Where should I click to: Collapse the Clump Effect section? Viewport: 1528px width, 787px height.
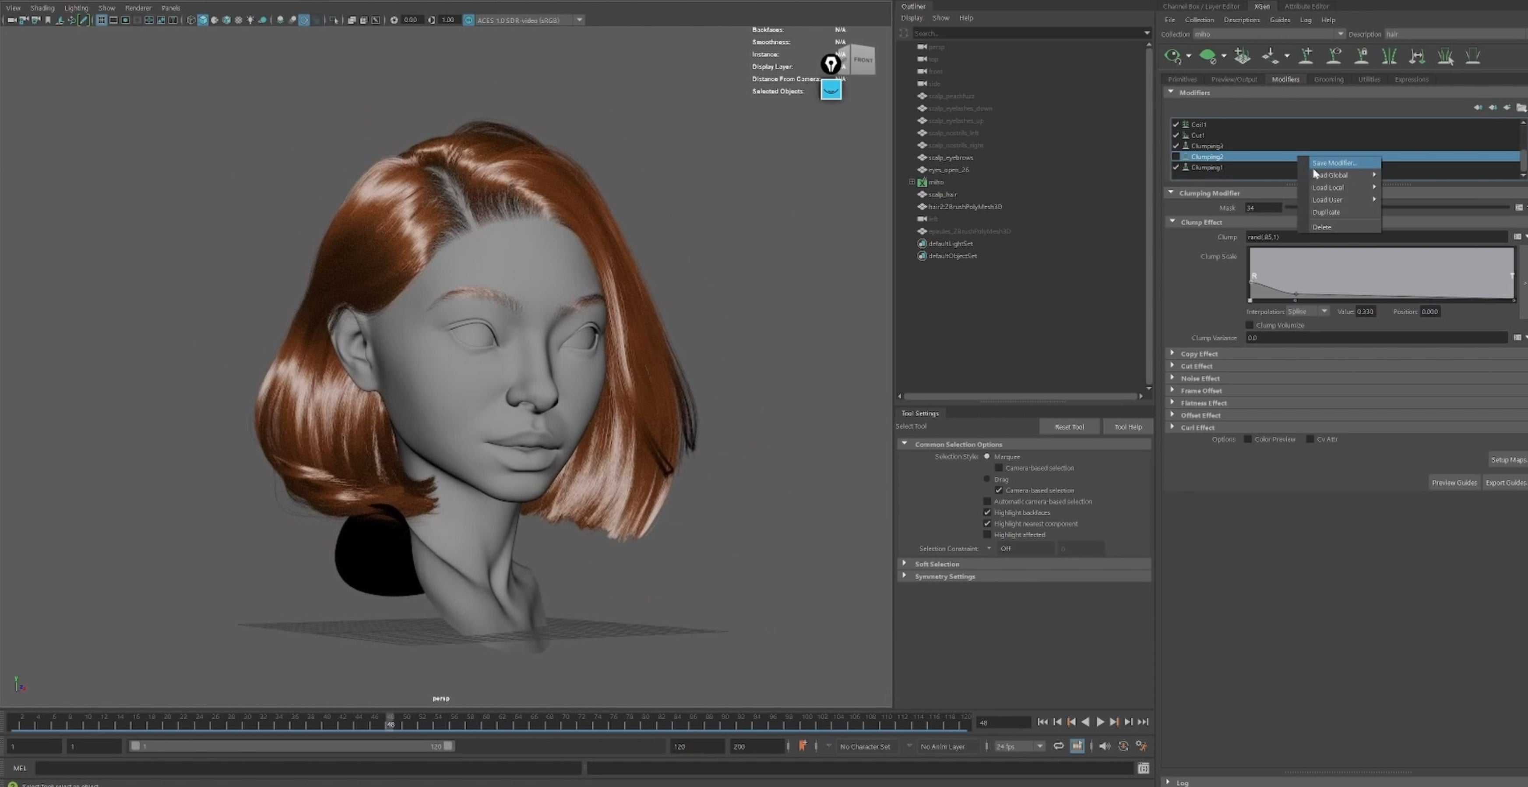(1172, 221)
